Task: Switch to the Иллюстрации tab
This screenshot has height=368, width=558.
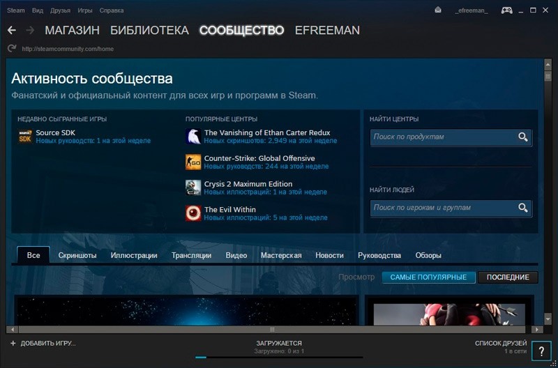Action: tap(134, 255)
